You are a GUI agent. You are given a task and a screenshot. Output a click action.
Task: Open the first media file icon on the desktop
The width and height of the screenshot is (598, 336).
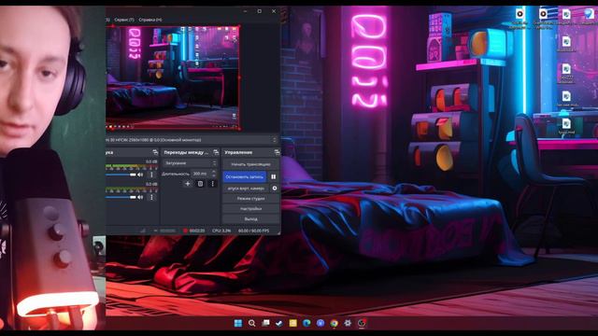[520, 15]
